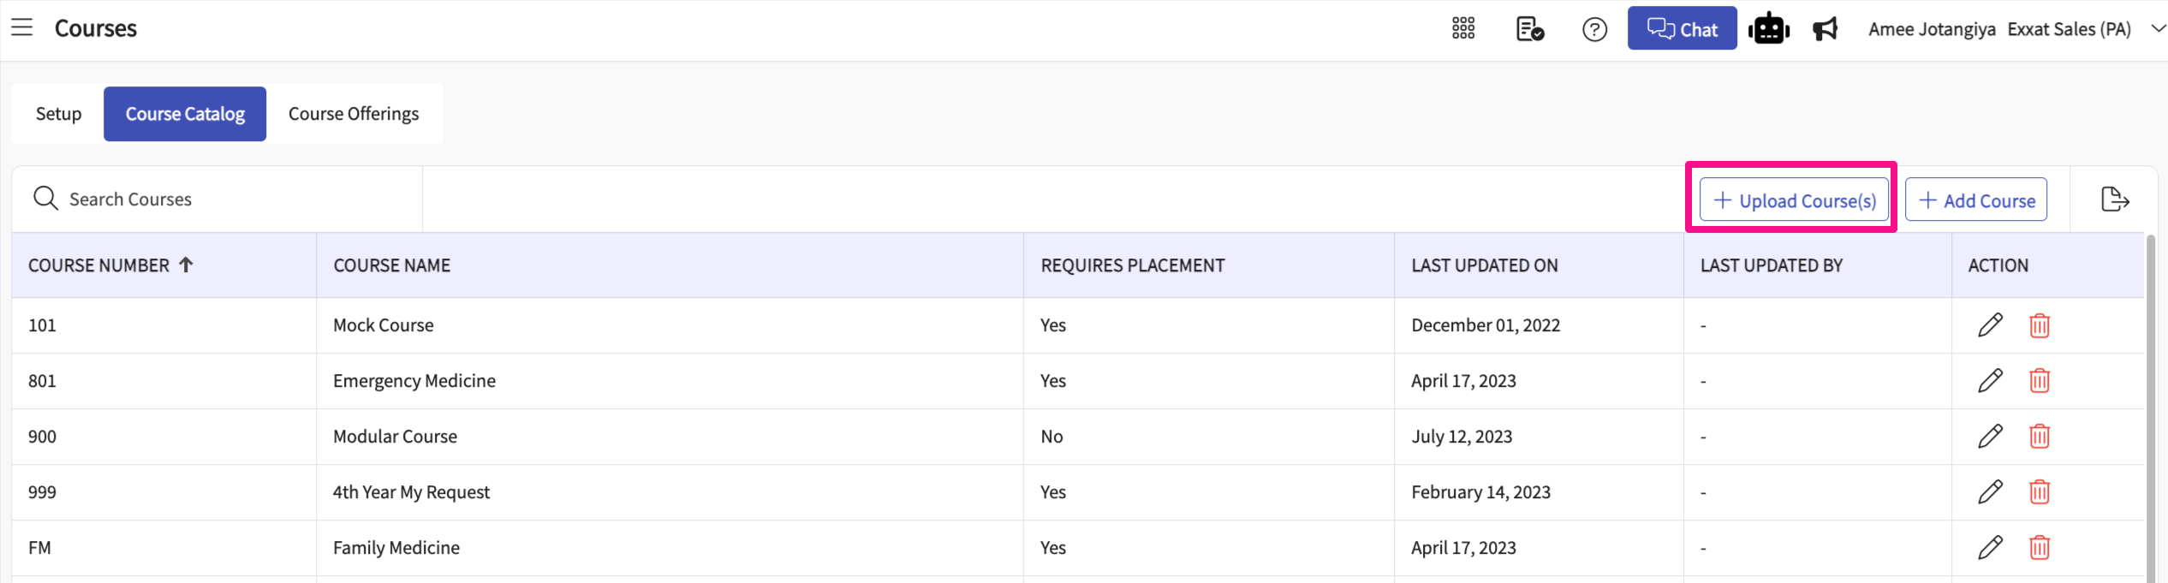Sort by Last Updated On column
The image size is (2168, 583).
coord(1484,265)
